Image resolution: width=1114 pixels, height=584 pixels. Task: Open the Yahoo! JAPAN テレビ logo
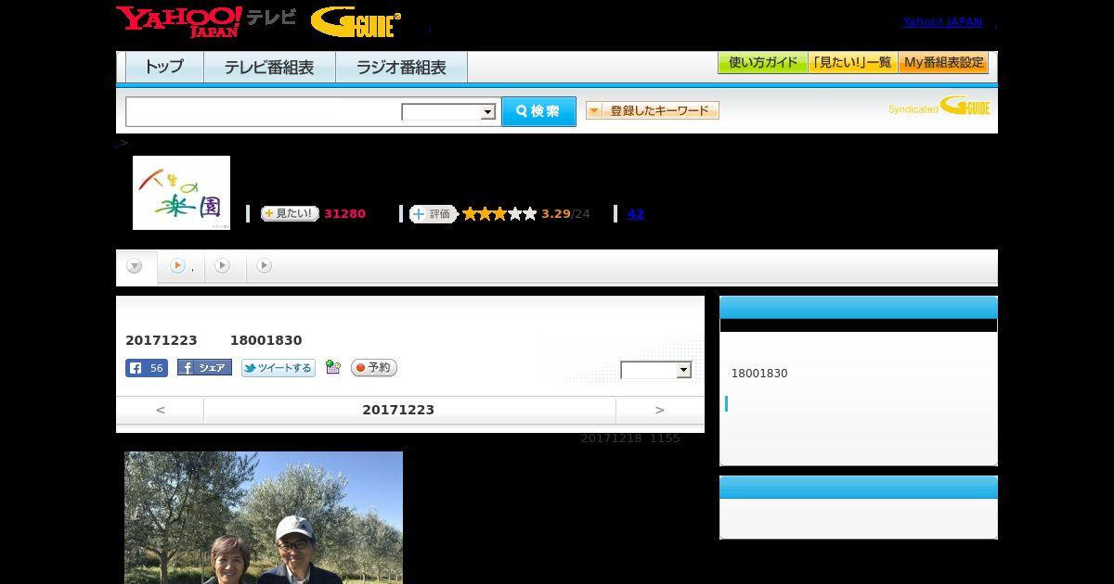point(206,21)
